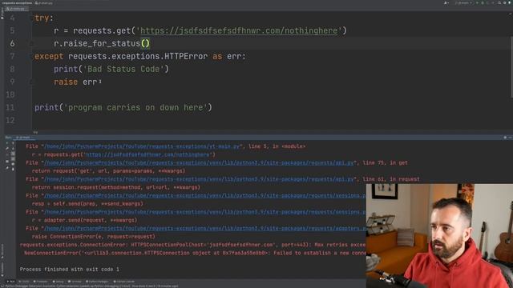The image size is (513, 288).
Task: Click Restore Layout icon in Run panel
Action: 7,162
